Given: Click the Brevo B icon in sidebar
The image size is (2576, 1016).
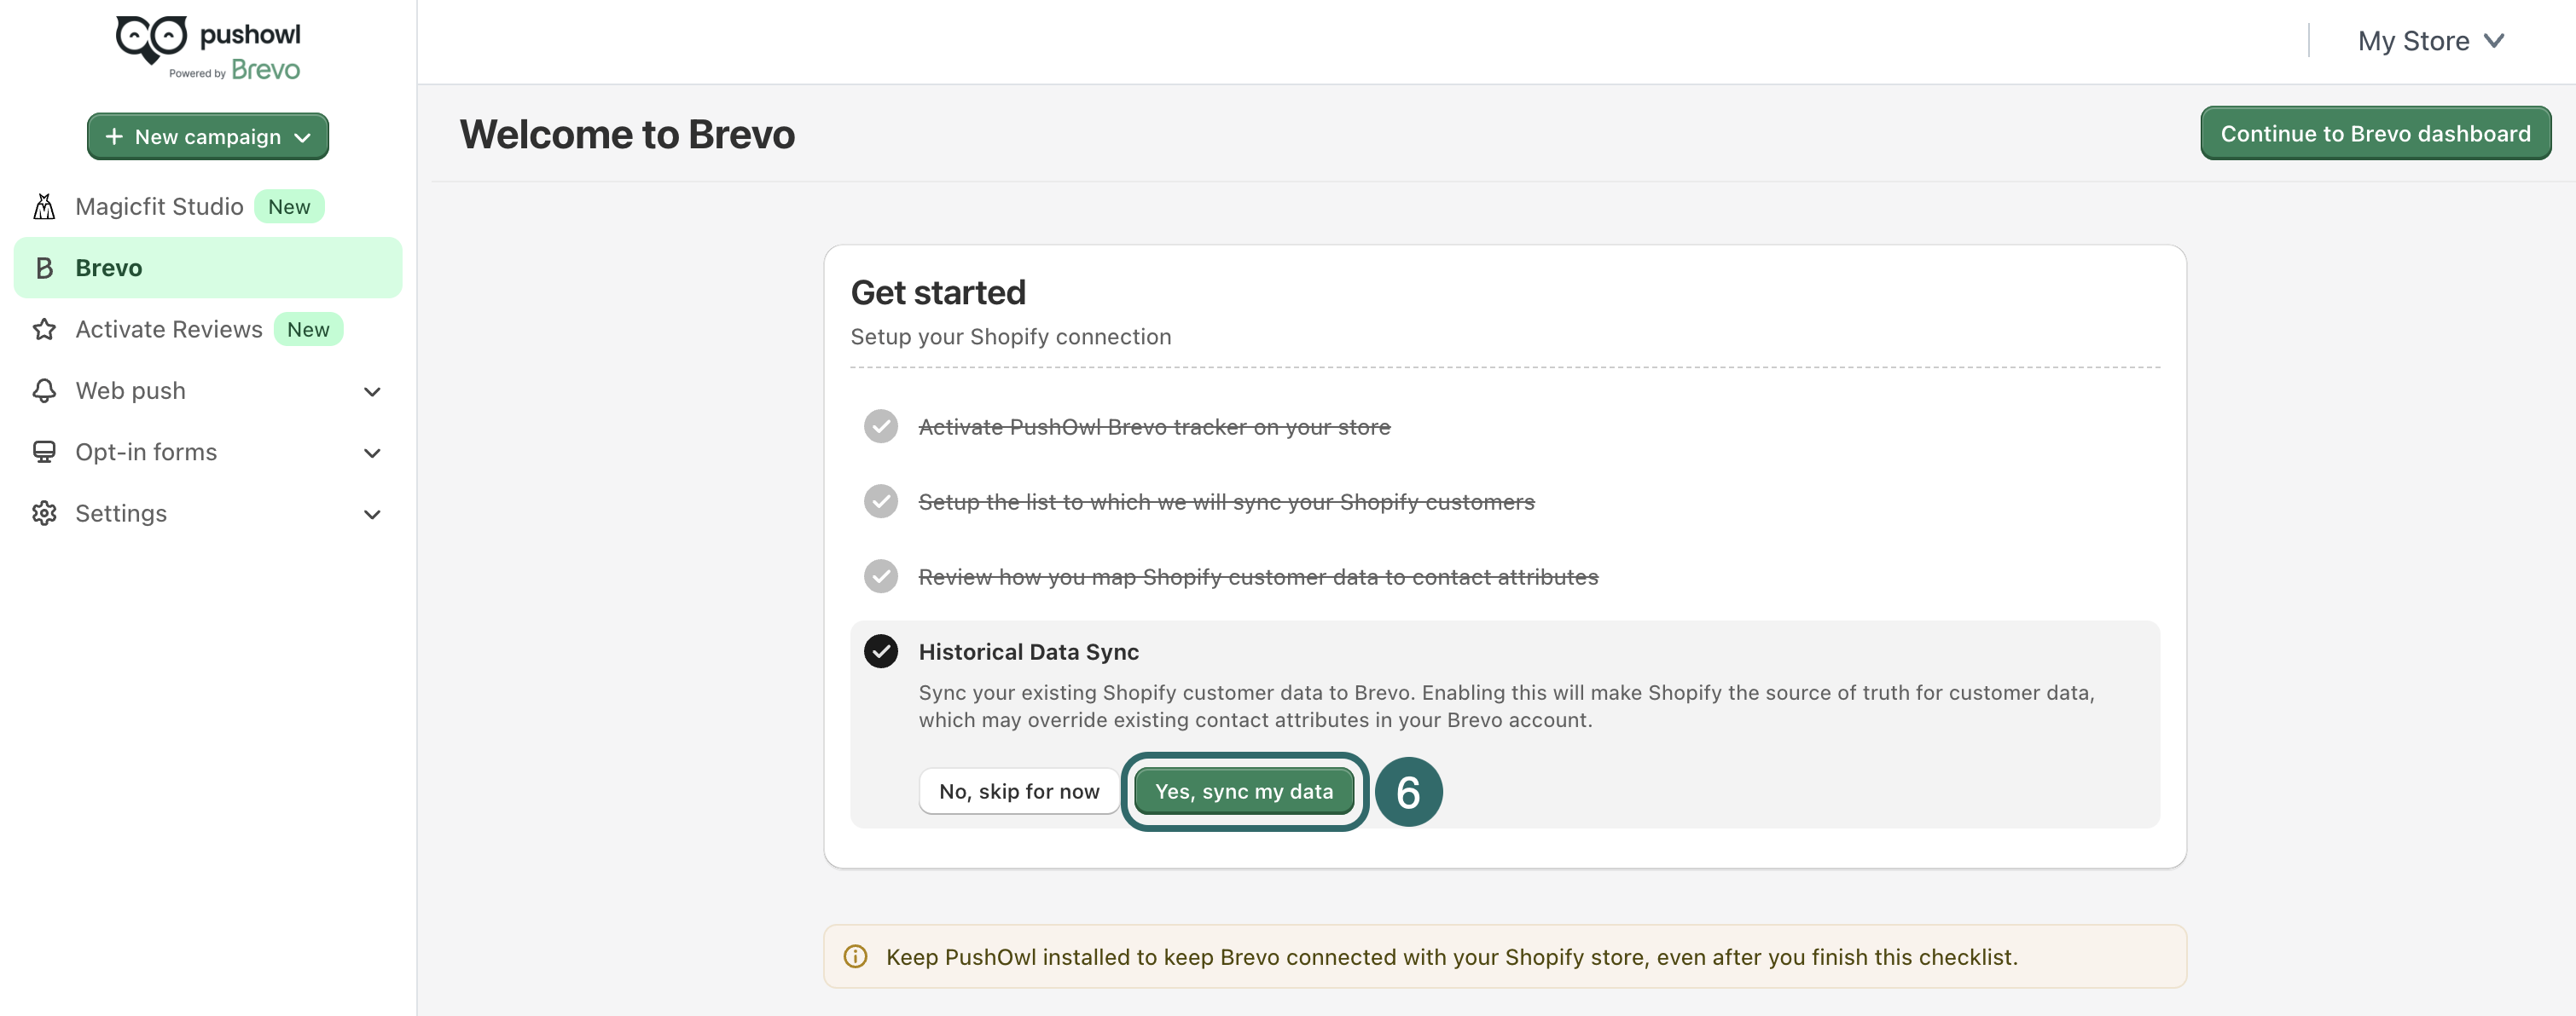Looking at the screenshot, I should (x=44, y=268).
